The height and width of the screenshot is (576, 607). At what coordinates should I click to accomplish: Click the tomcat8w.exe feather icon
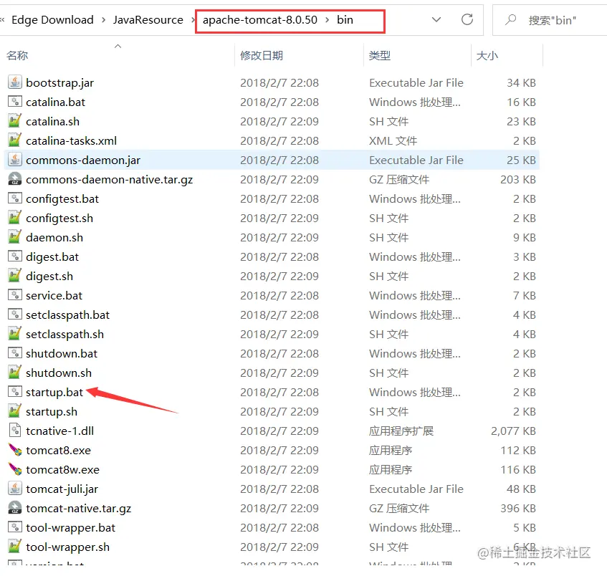(x=15, y=469)
